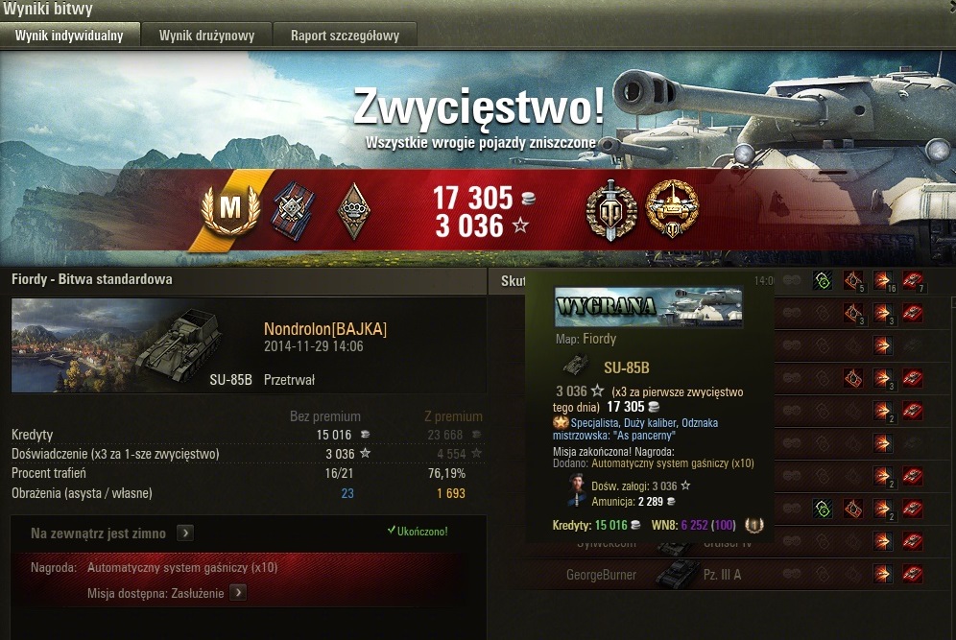Click the credits coin icon beside 17 305

click(528, 198)
